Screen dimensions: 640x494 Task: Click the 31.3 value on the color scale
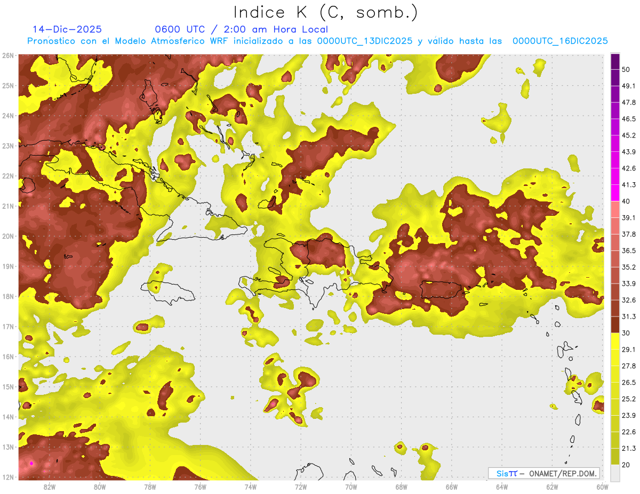tap(628, 317)
